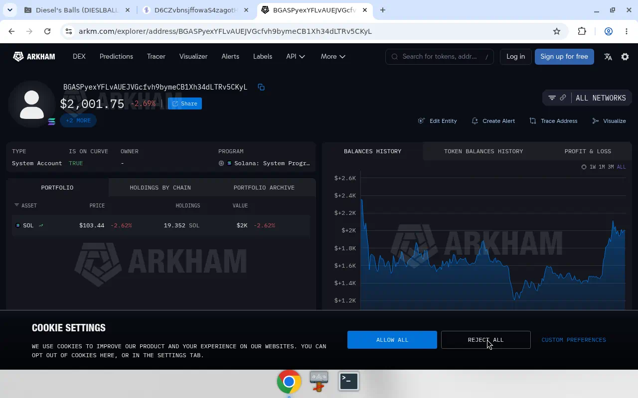Open the language translate icon

(x=608, y=57)
